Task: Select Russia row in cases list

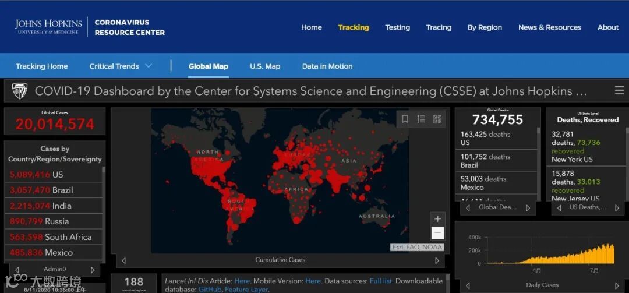Action: [54, 221]
